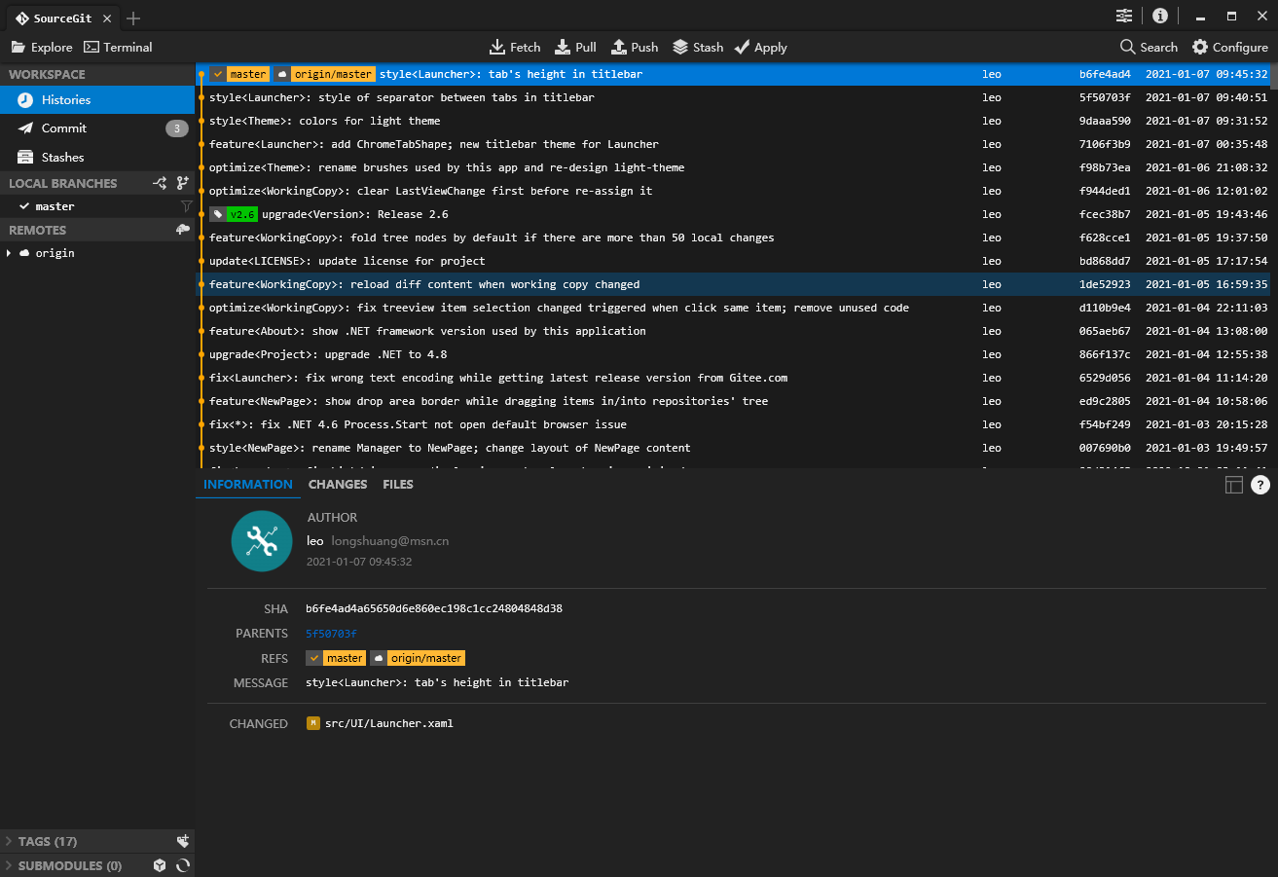
Task: Push commits using the Push icon
Action: pyautogui.click(x=634, y=47)
